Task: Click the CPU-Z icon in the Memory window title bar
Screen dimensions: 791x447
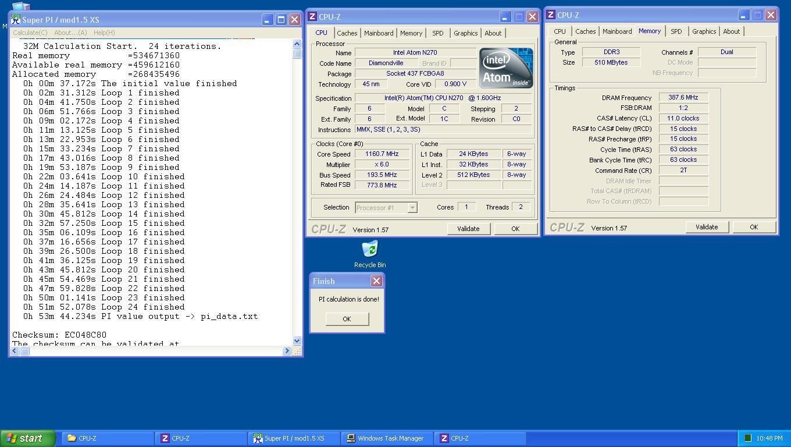Action: pos(551,15)
